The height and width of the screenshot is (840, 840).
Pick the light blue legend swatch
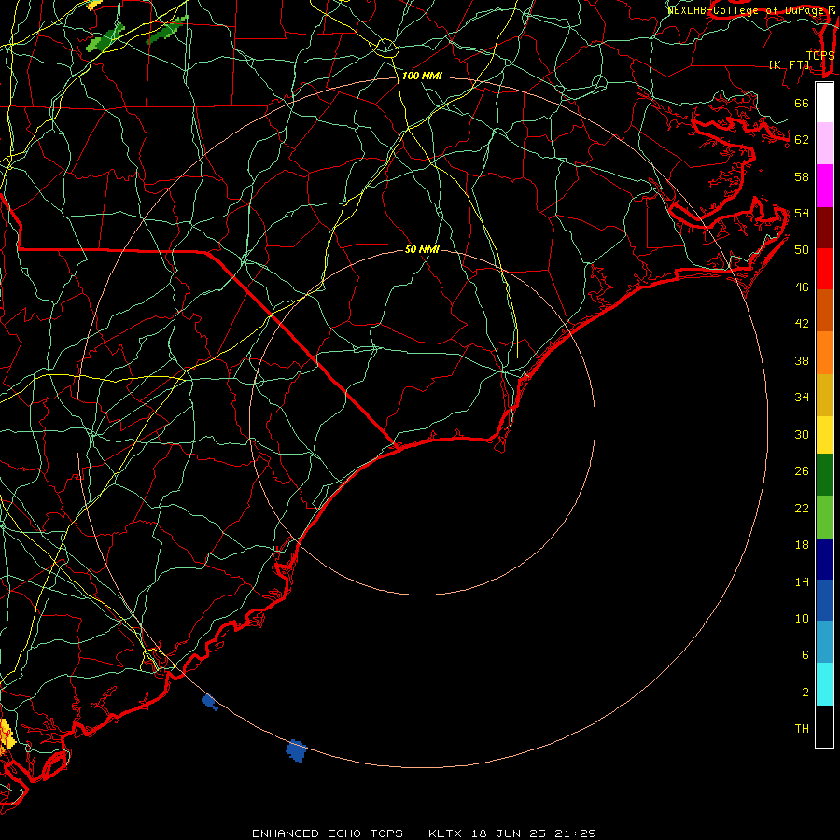[824, 642]
